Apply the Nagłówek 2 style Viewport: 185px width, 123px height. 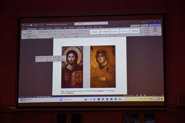124,31
